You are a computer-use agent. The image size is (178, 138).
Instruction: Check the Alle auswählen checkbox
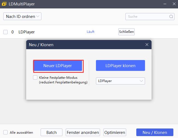point(5,132)
